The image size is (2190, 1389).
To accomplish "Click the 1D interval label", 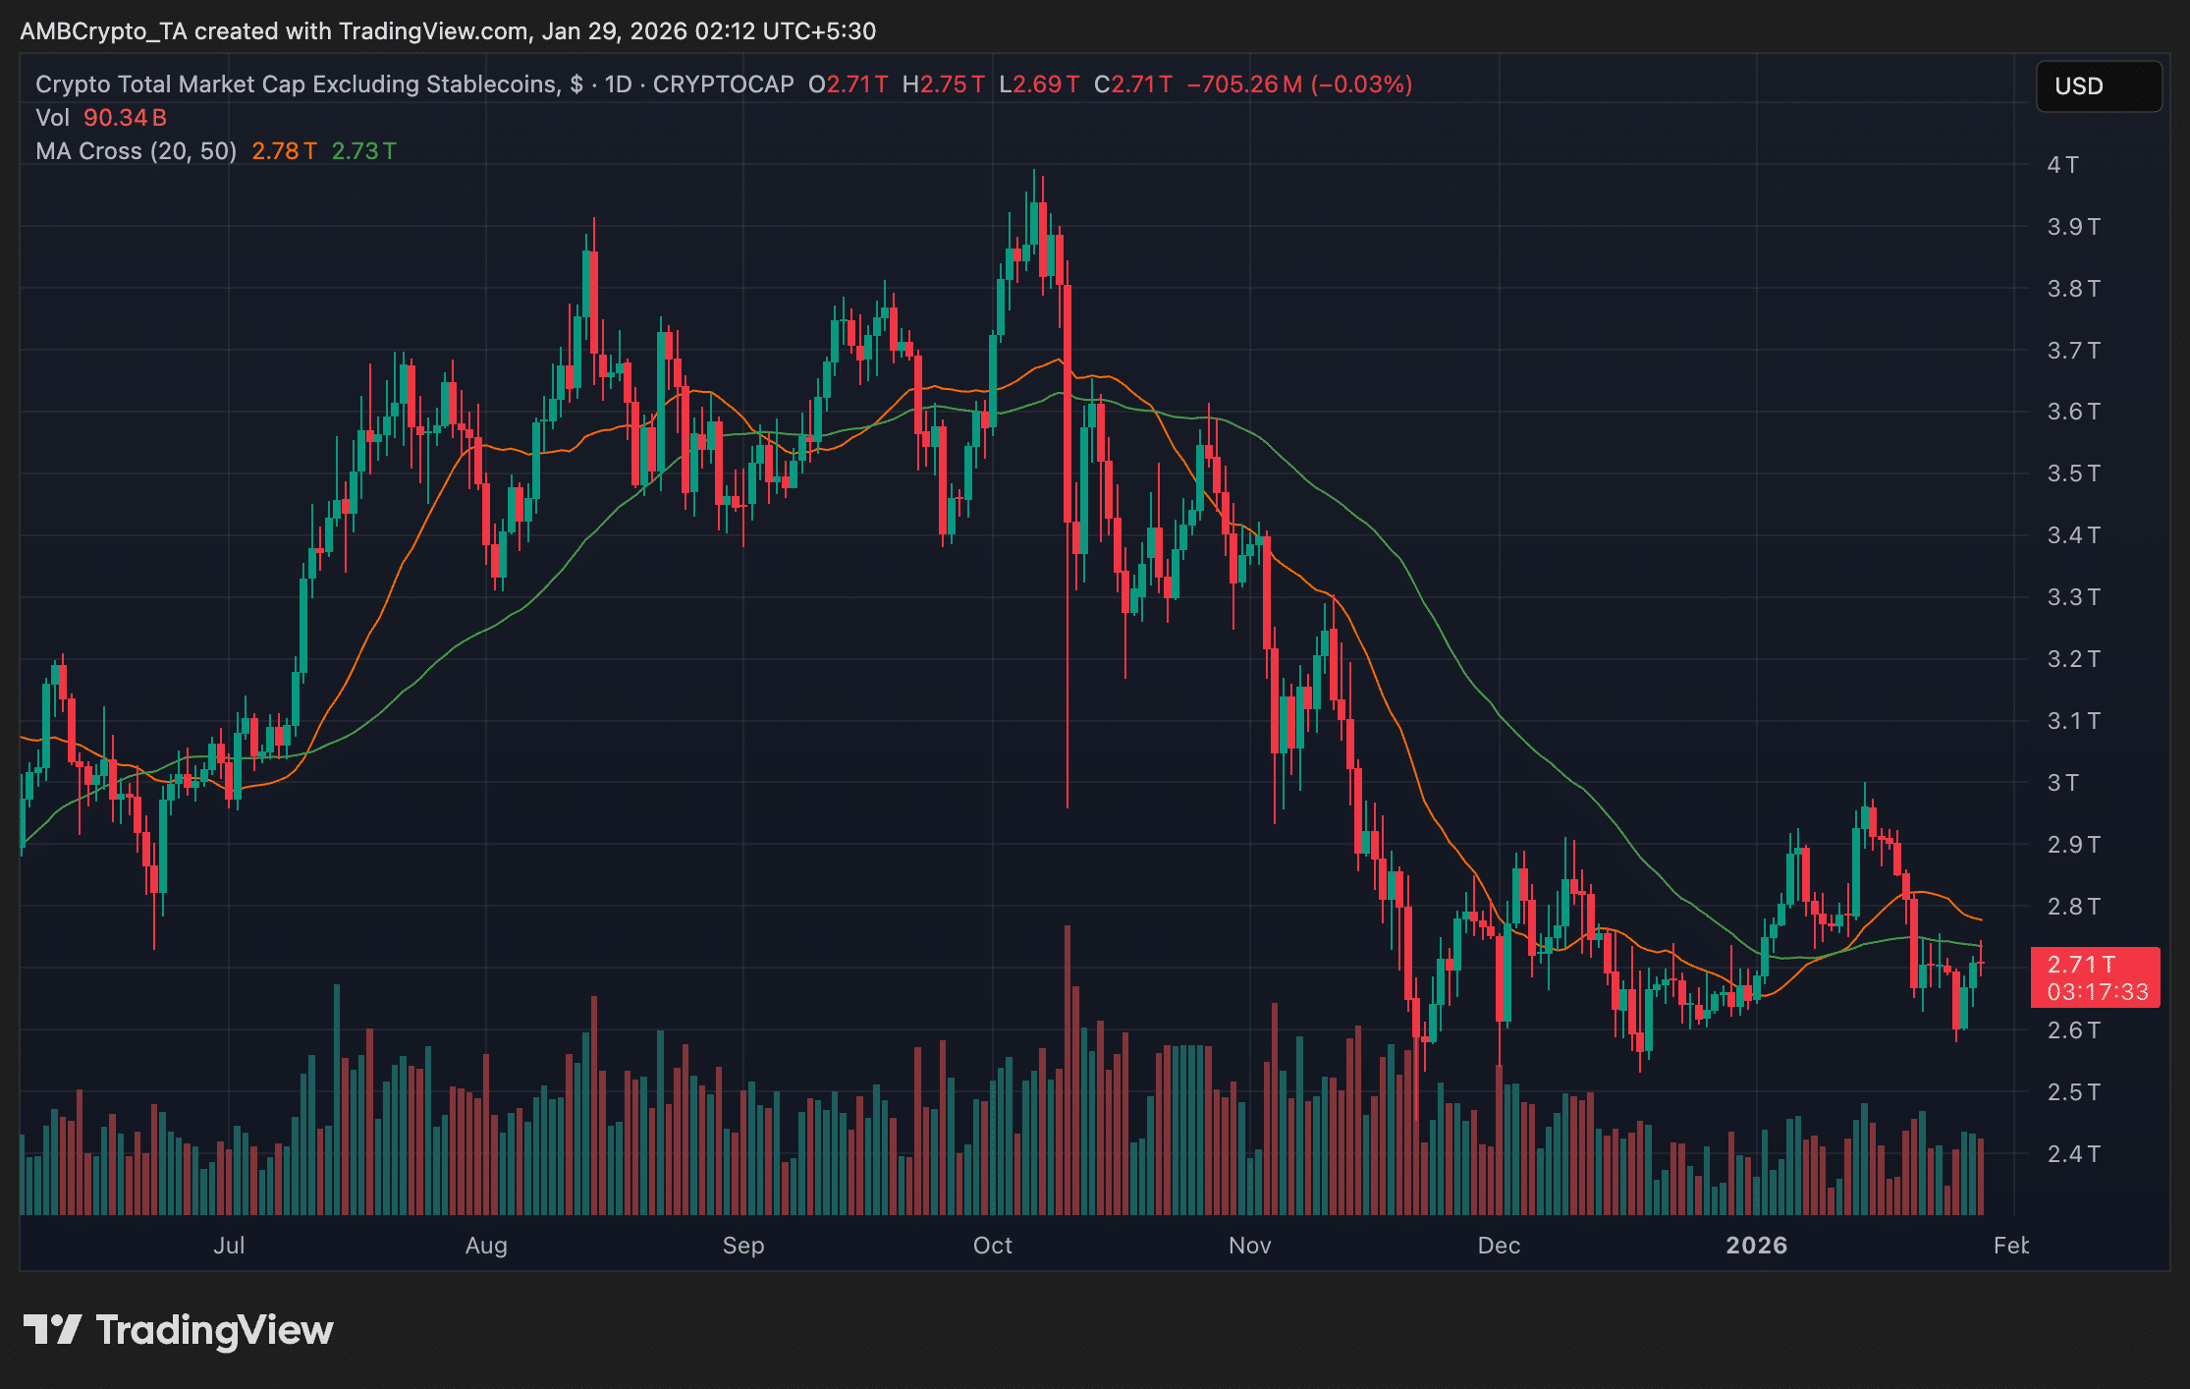I will (618, 84).
